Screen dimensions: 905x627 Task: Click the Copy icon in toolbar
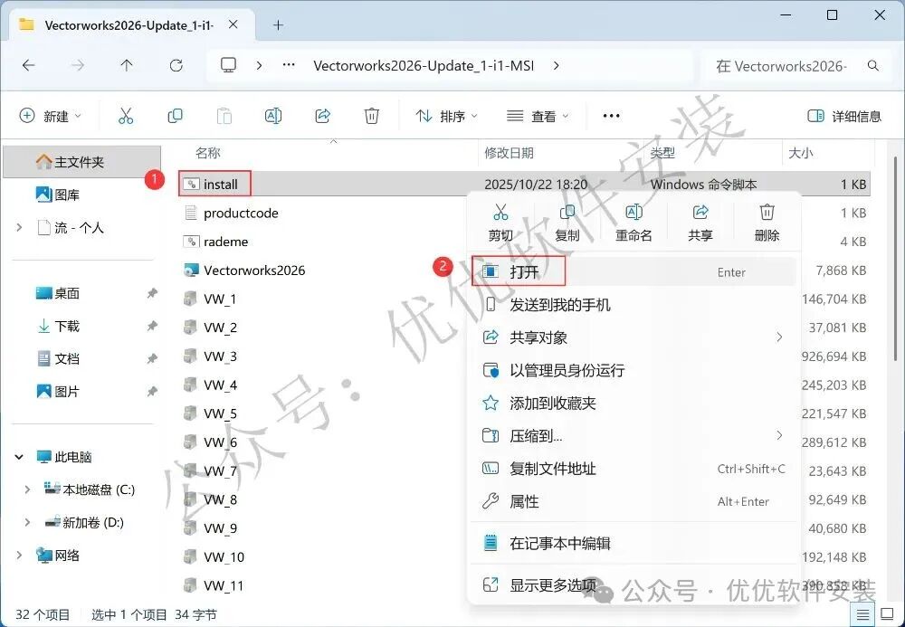coord(175,116)
